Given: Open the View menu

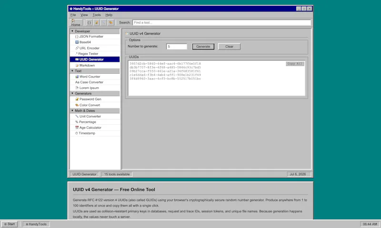Looking at the screenshot, I should (84, 15).
